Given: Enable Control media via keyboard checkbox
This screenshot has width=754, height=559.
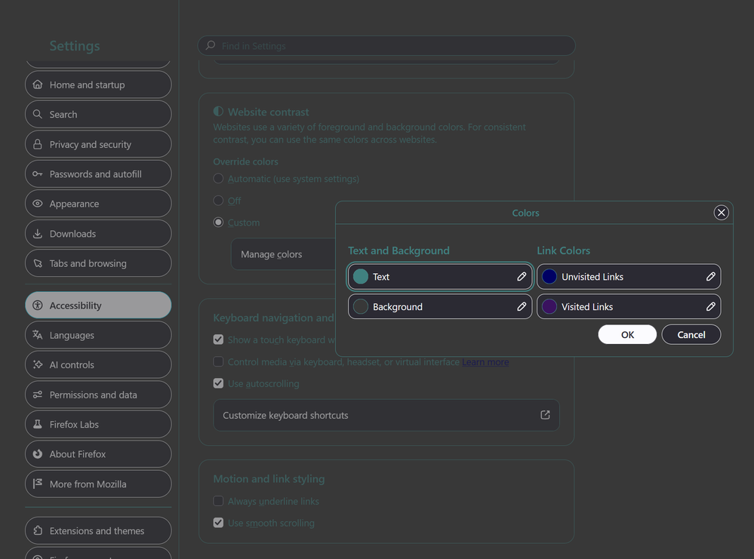Looking at the screenshot, I should 218,361.
